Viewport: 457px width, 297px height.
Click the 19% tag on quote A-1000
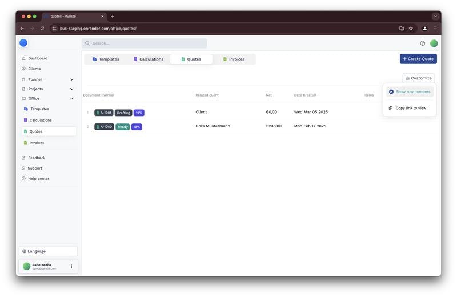point(137,127)
